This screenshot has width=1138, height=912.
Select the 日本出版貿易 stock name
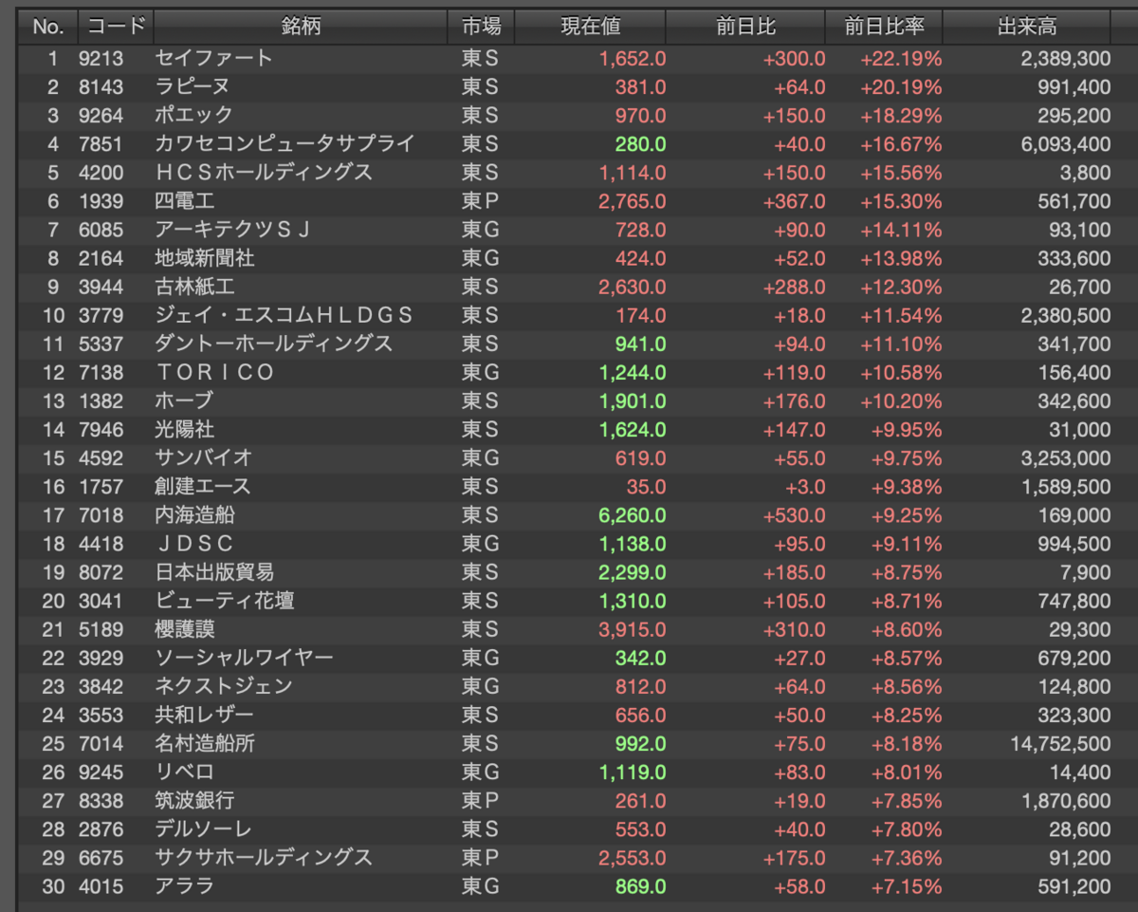tap(214, 572)
